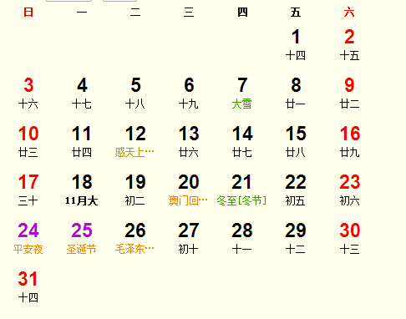
Task: Click Saturday the 16th
Action: (x=349, y=141)
